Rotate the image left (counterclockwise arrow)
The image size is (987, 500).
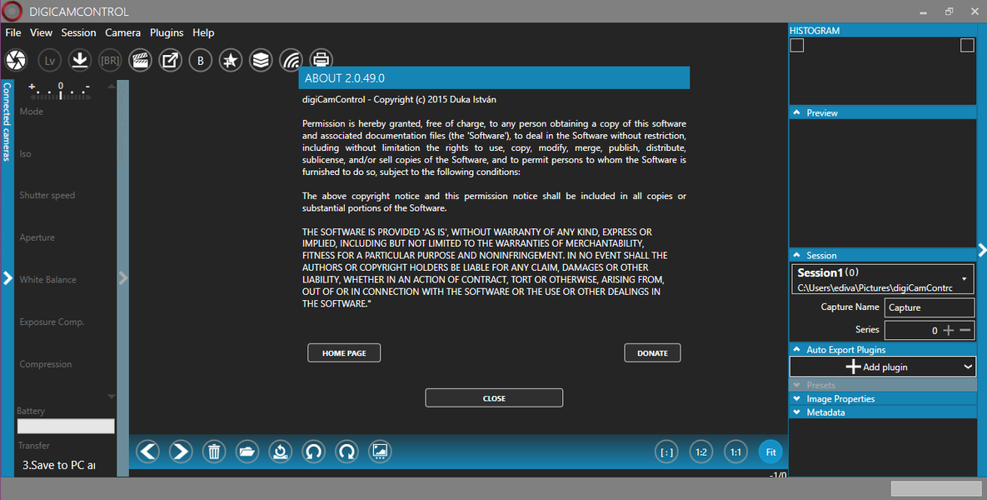[x=314, y=451]
